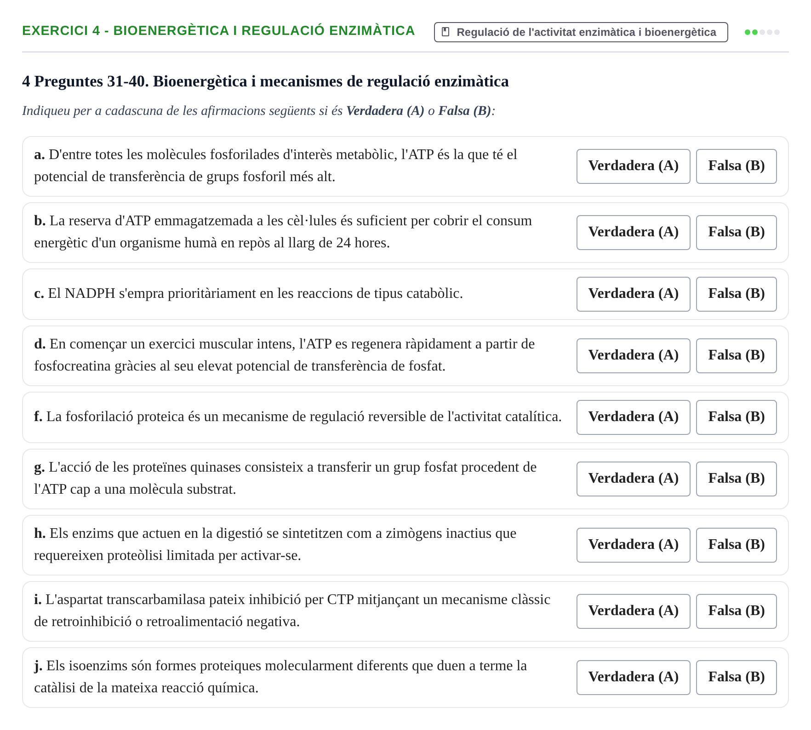
Task: Choose Verdadera (A) for zimògens statement h
Action: 633,545
